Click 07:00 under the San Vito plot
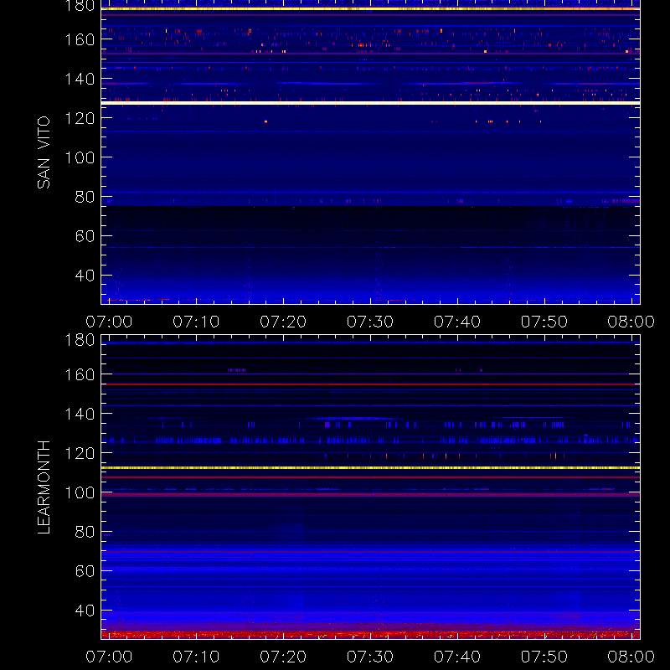The width and height of the screenshot is (670, 670). pos(109,322)
